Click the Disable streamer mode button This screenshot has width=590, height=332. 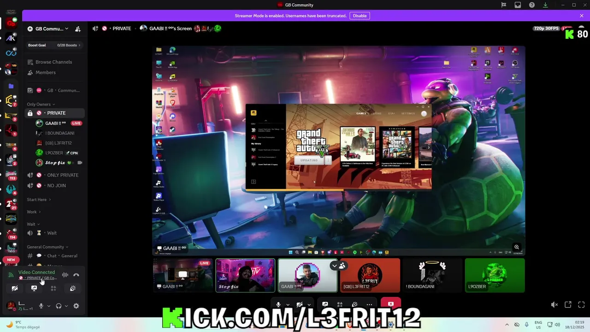click(360, 16)
